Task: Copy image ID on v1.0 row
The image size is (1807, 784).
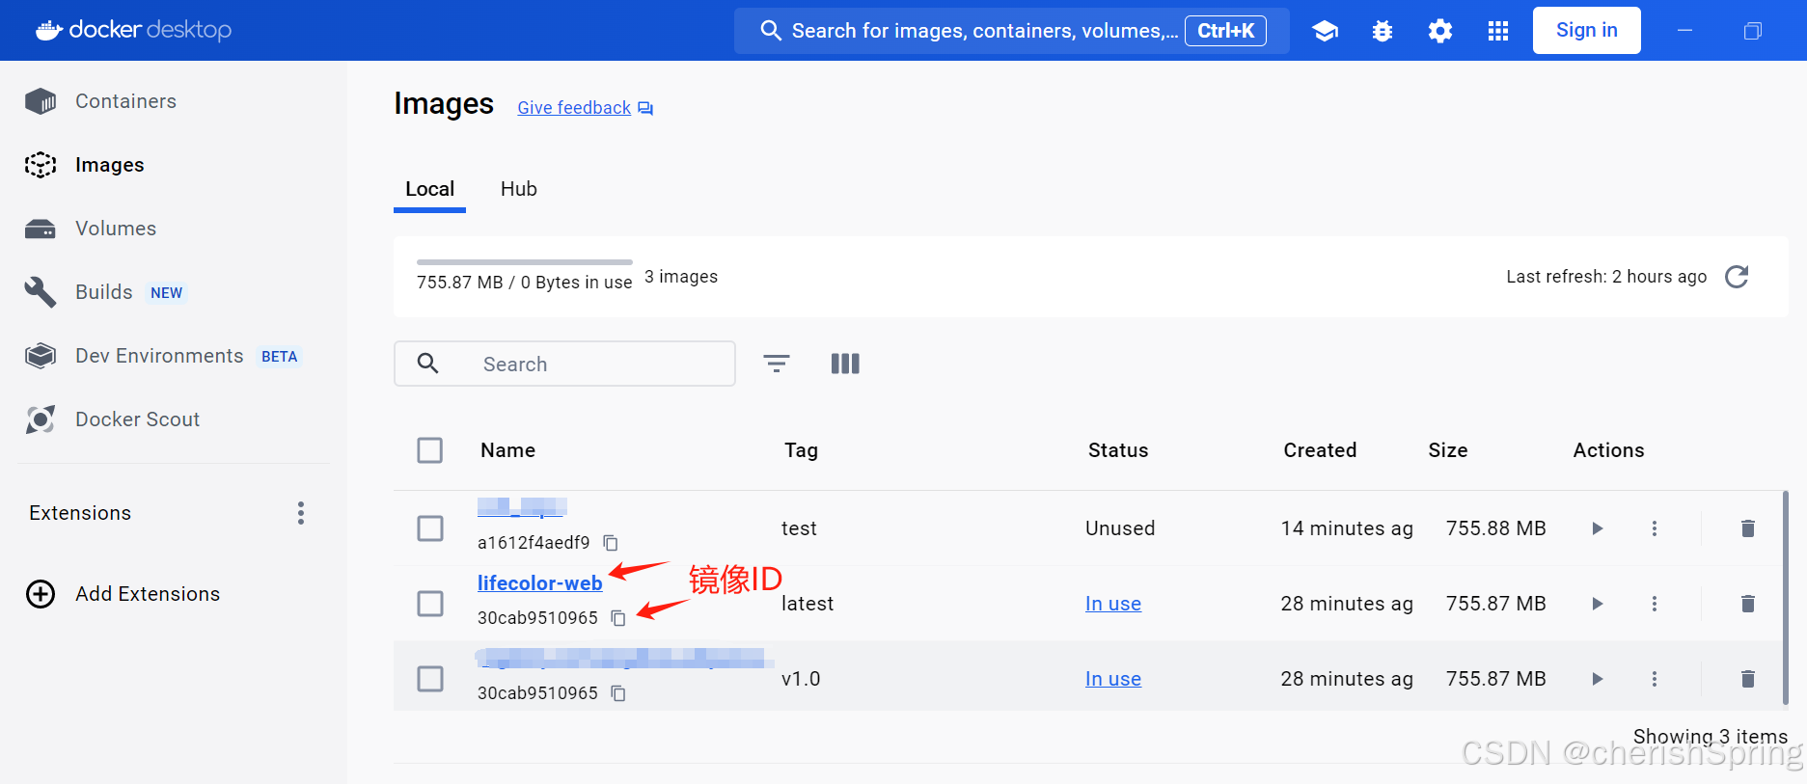Action: click(x=618, y=693)
